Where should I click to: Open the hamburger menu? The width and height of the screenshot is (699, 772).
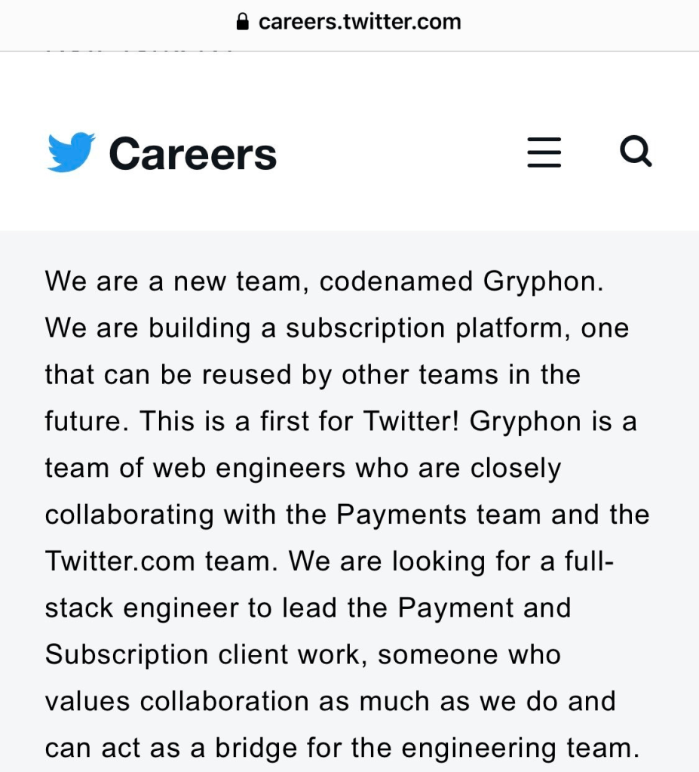point(544,152)
